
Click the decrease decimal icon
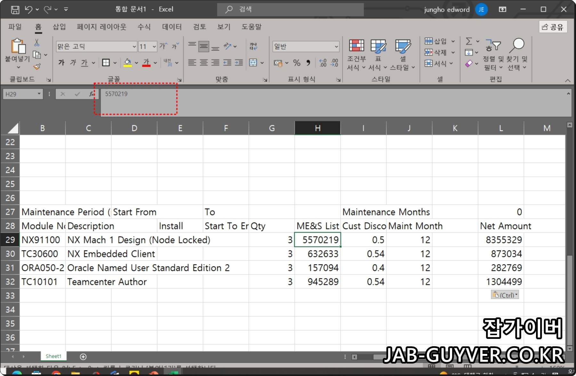coord(334,63)
